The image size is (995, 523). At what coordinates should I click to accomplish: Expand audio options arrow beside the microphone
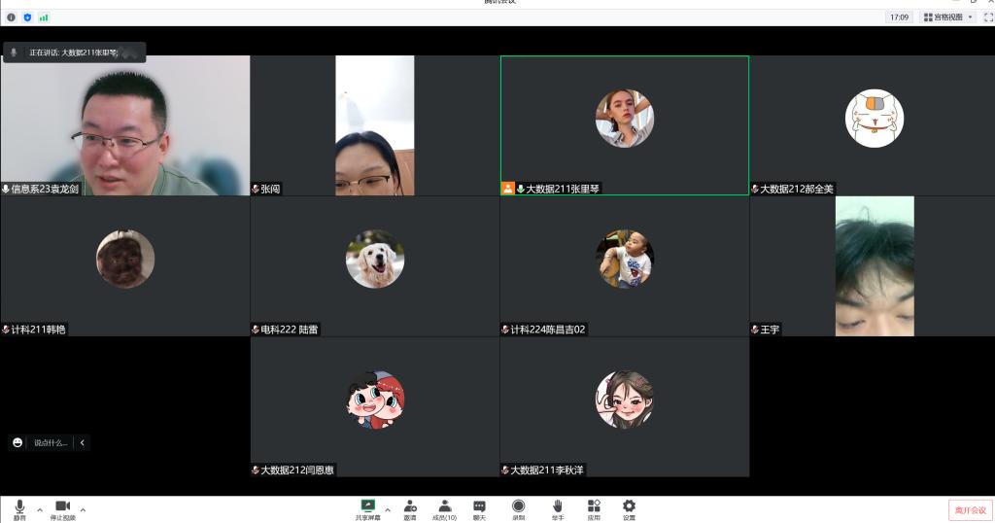[x=40, y=509]
